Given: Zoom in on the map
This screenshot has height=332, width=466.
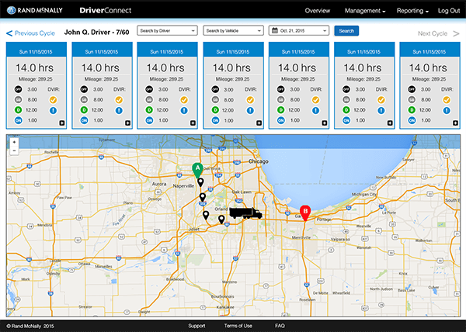Looking at the screenshot, I should pyautogui.click(x=14, y=142).
